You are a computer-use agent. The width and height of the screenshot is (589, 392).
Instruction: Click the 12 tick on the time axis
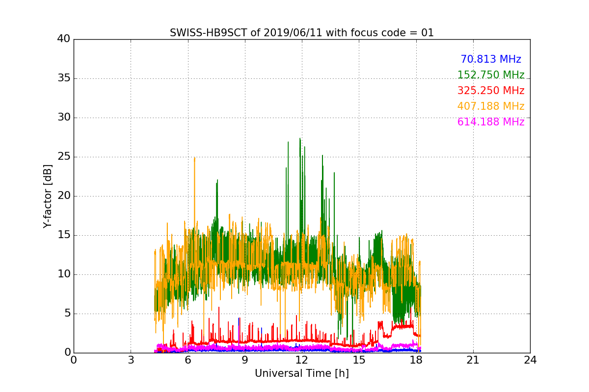(301, 360)
